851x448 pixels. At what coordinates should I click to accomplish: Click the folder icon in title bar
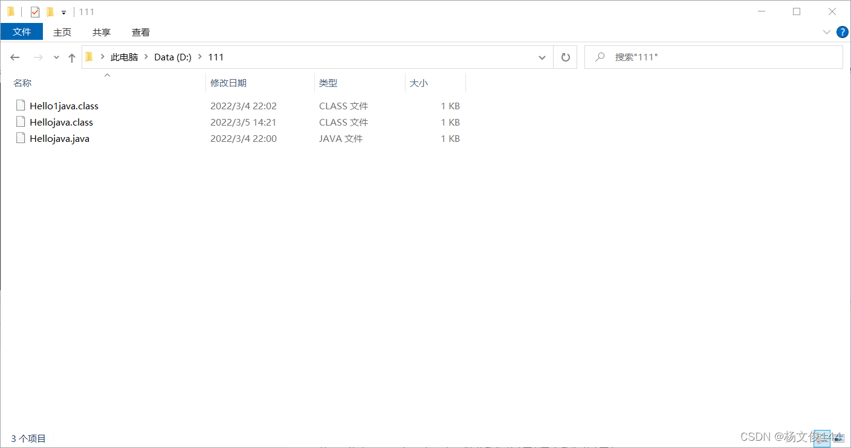click(11, 11)
